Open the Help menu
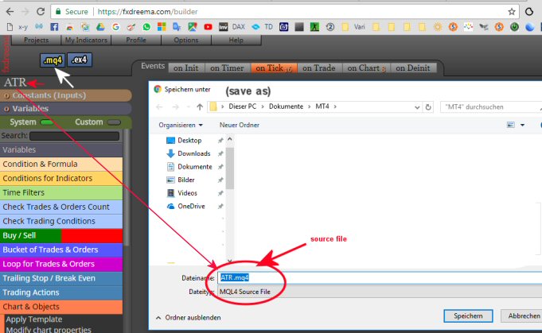Screen dimensions: 542x333 click(x=236, y=40)
